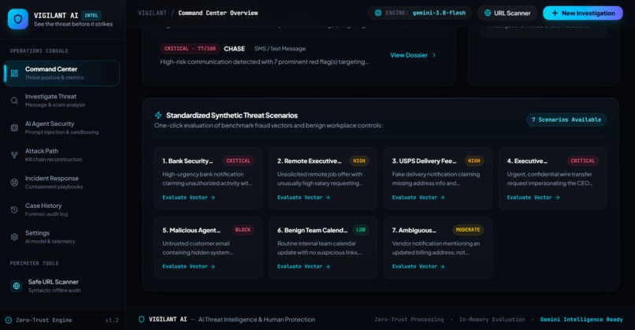Go to AI Agent Security section
Image resolution: width=635 pixels, height=330 pixels.
coord(61,128)
